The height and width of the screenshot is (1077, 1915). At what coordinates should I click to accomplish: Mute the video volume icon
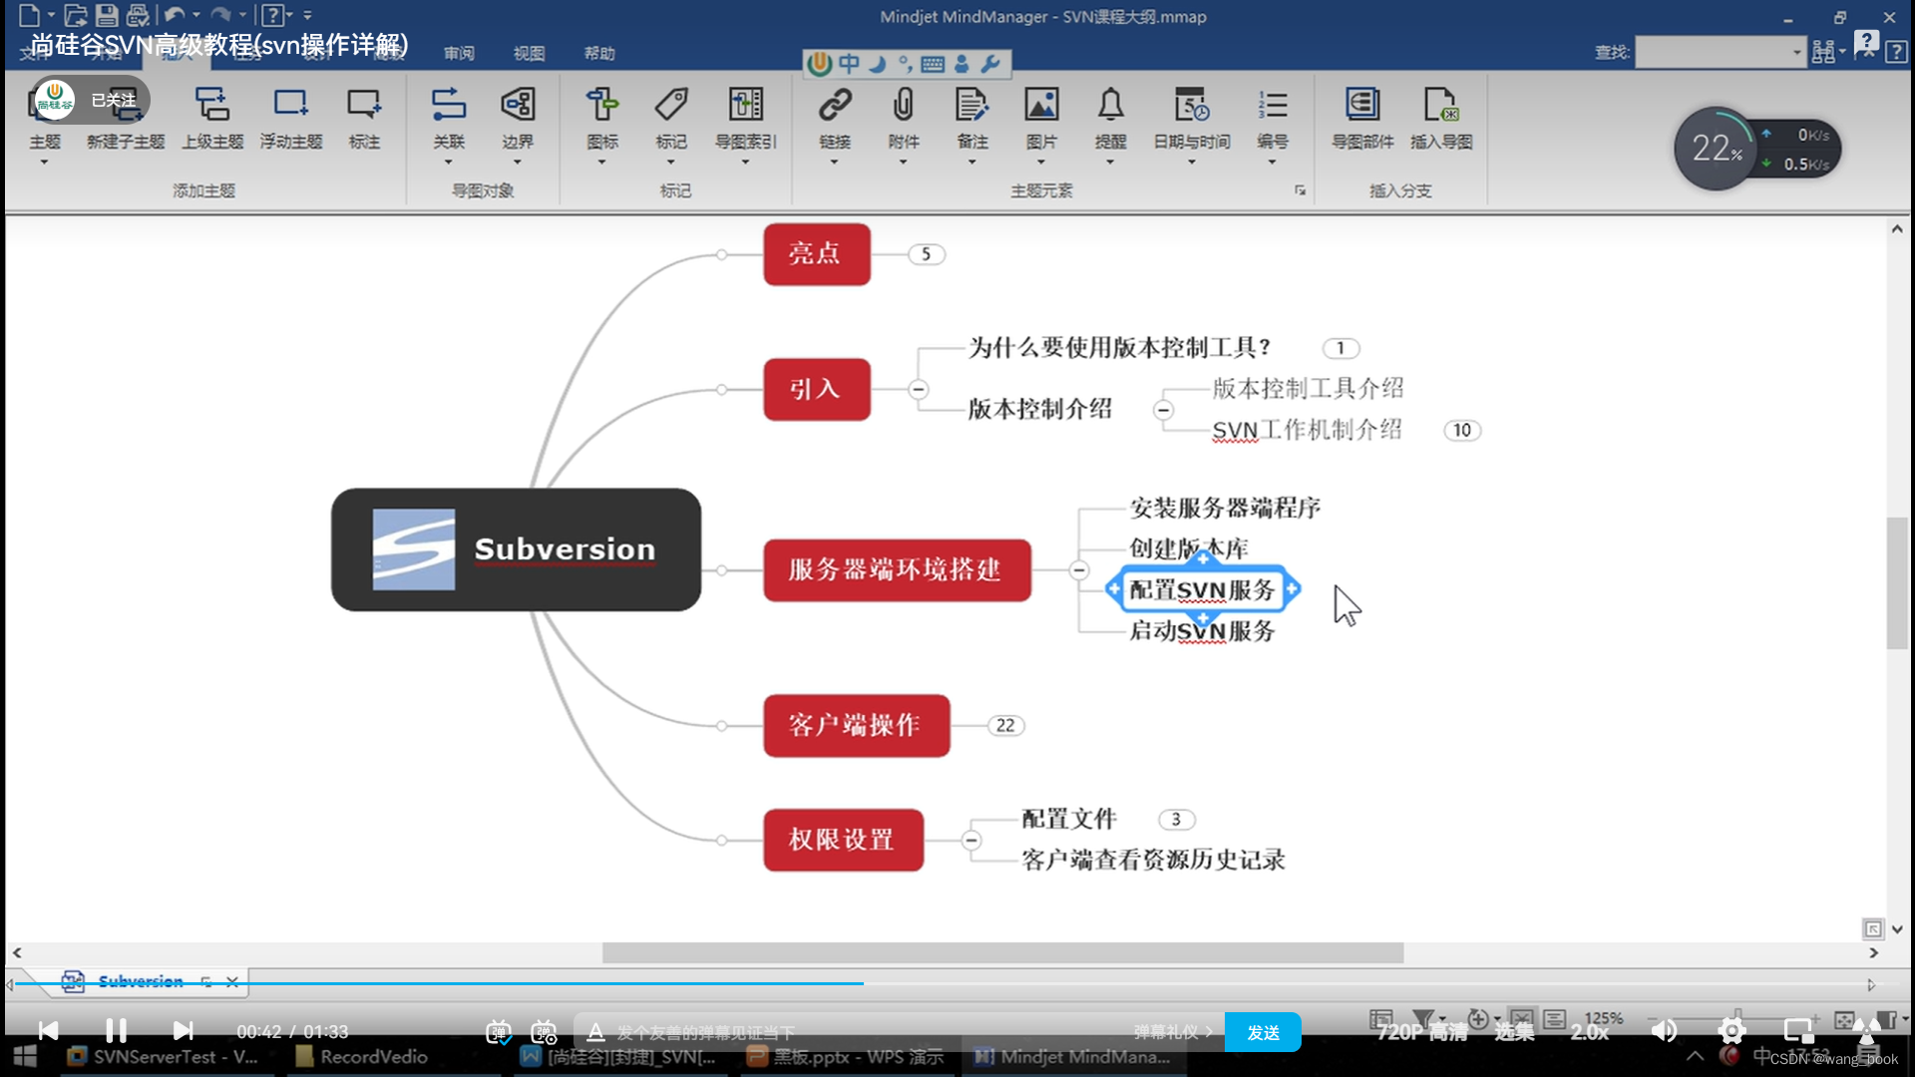1664,1031
